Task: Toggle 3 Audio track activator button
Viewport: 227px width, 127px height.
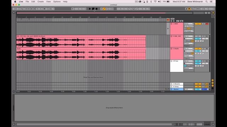Action: pyautogui.click(x=198, y=49)
